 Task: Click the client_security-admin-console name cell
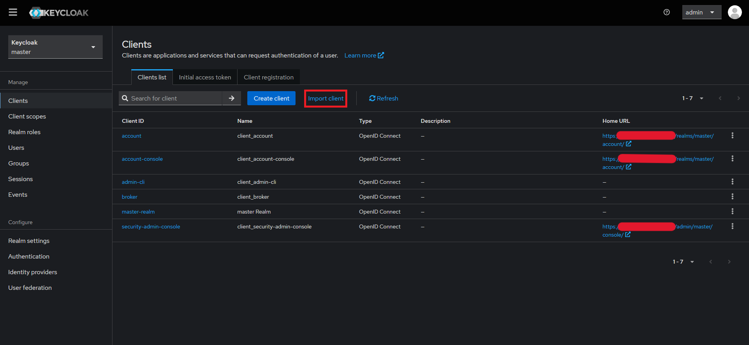tap(274, 226)
